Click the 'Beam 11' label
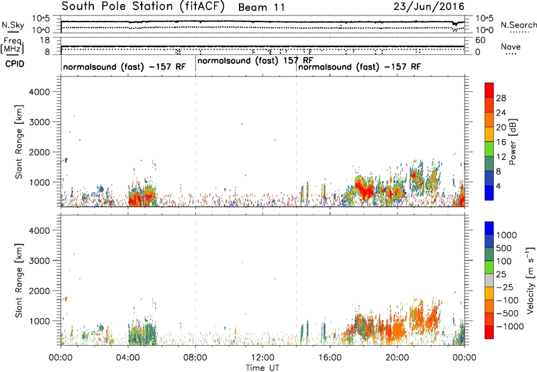This screenshot has width=537, height=372. coord(261,7)
